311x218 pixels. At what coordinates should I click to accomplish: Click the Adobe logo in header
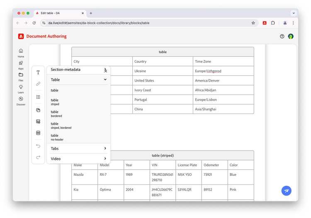point(21,36)
